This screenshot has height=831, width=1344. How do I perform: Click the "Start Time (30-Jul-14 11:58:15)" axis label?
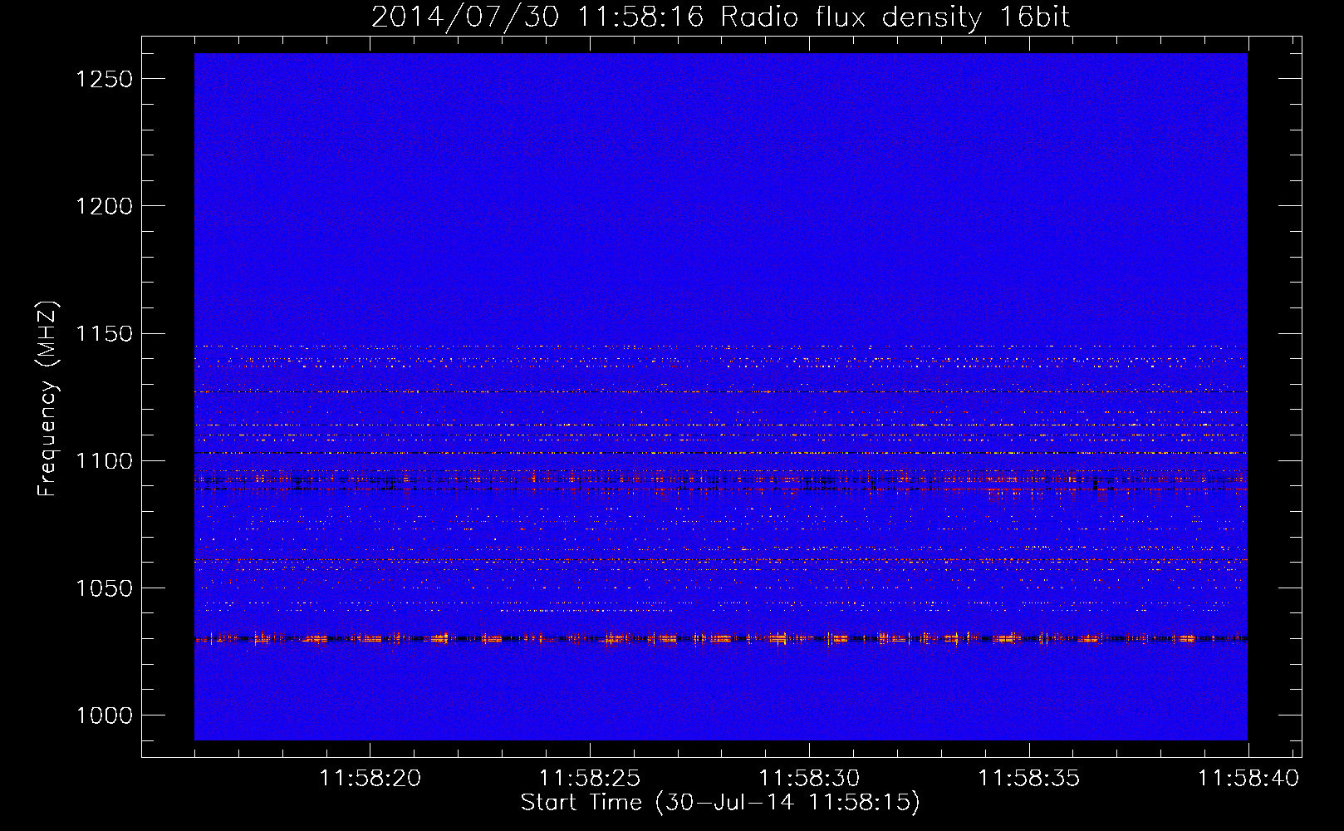pos(720,803)
